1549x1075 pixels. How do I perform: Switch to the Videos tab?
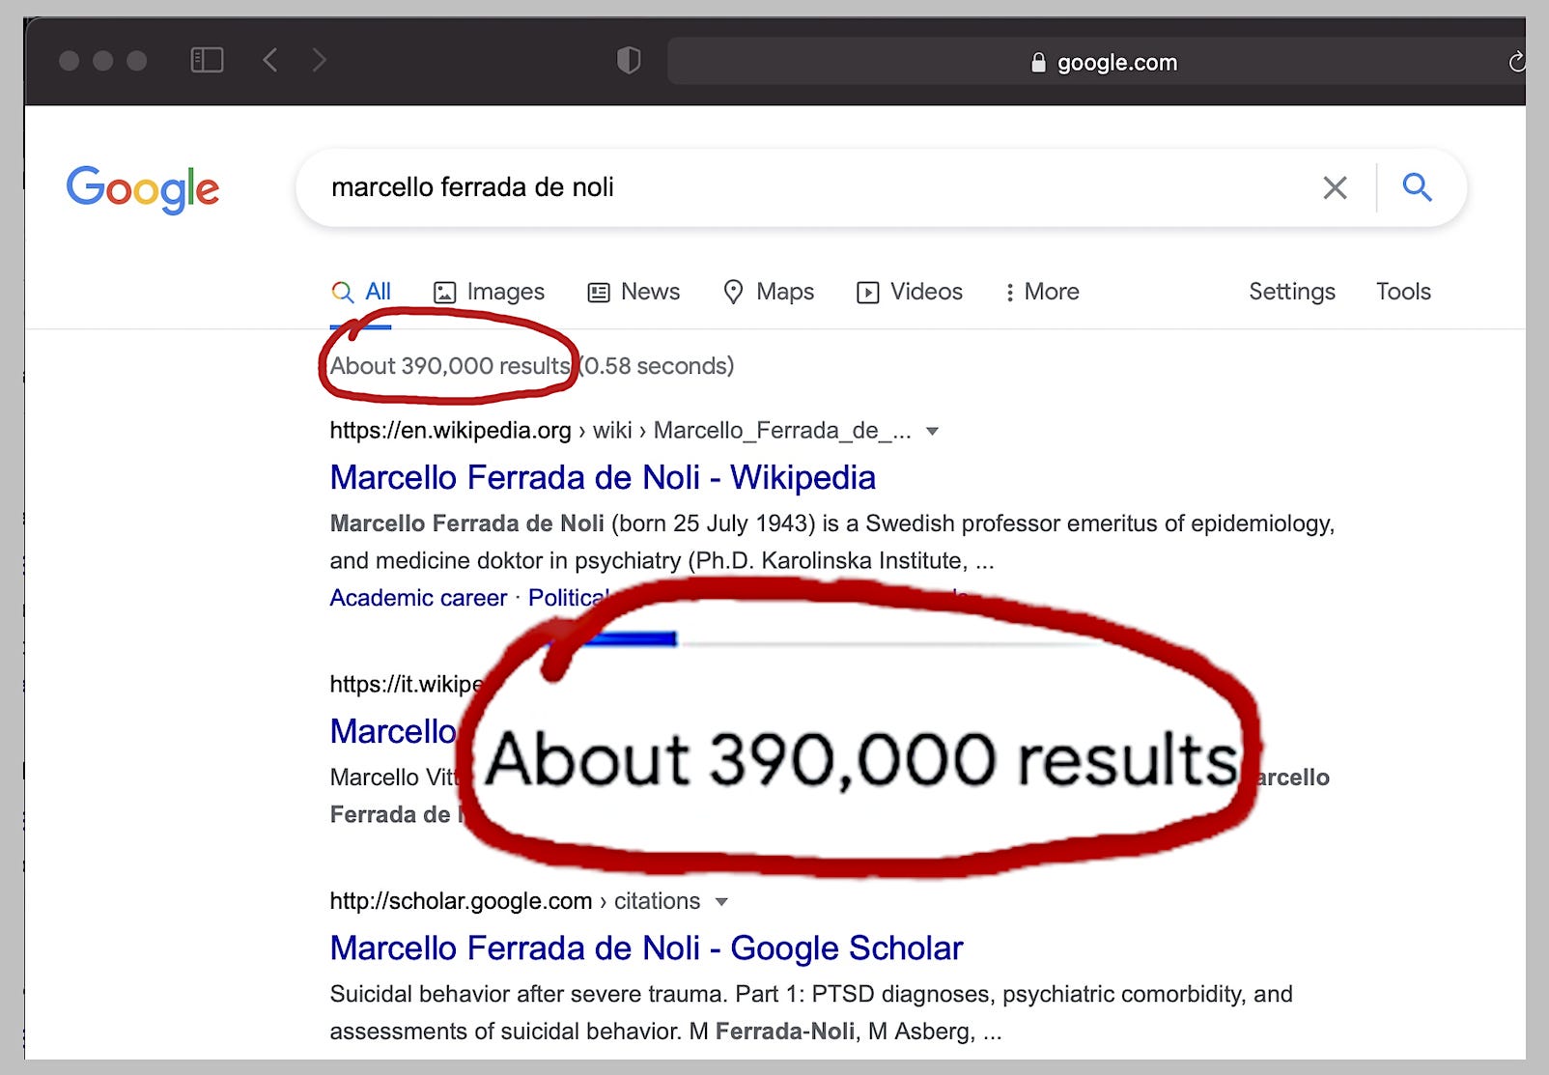coord(910,292)
